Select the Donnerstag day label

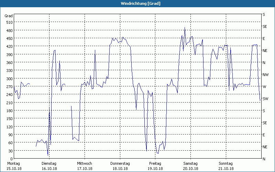[x=120, y=163]
